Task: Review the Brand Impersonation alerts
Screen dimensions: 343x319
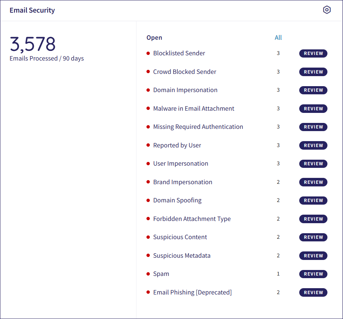Action: pyautogui.click(x=313, y=182)
